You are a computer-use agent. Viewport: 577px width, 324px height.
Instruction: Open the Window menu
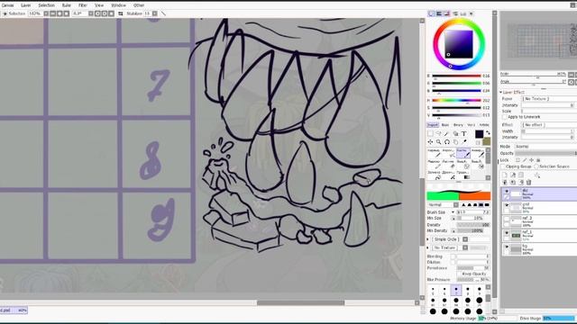pyautogui.click(x=118, y=5)
